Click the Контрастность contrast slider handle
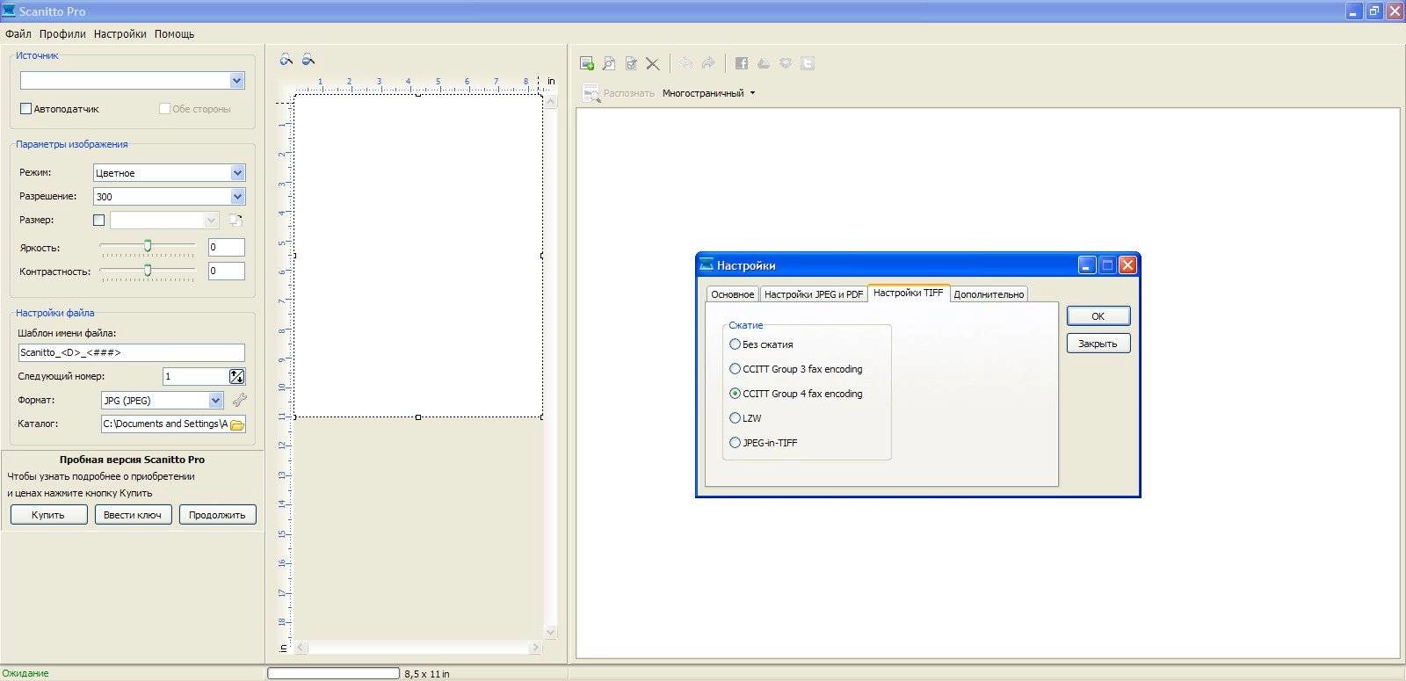The height and width of the screenshot is (681, 1406). click(x=148, y=269)
